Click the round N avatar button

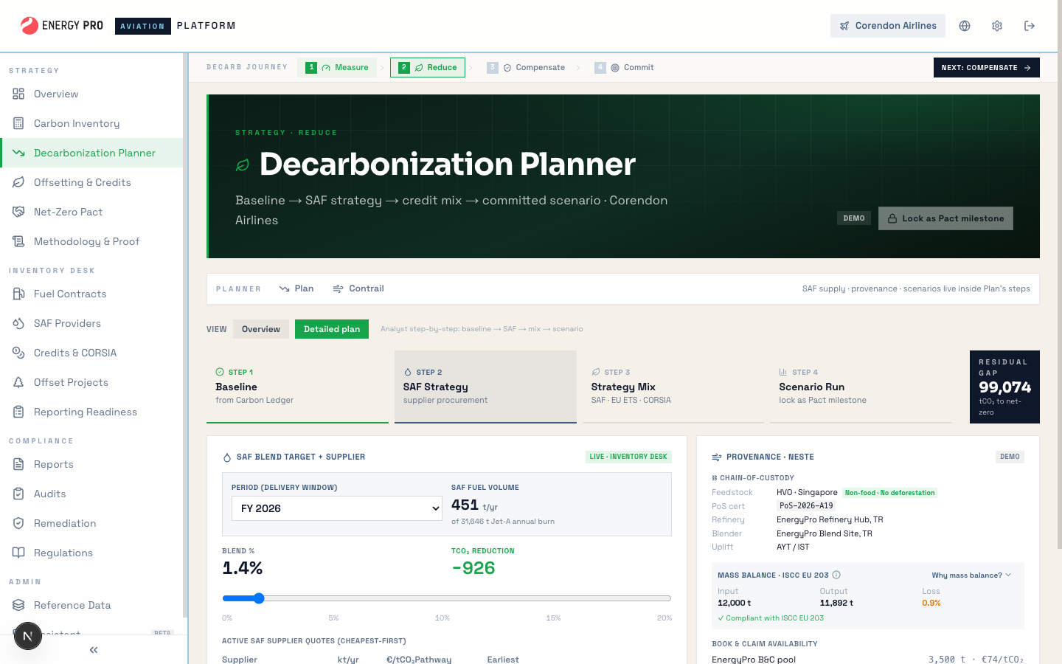coord(28,636)
